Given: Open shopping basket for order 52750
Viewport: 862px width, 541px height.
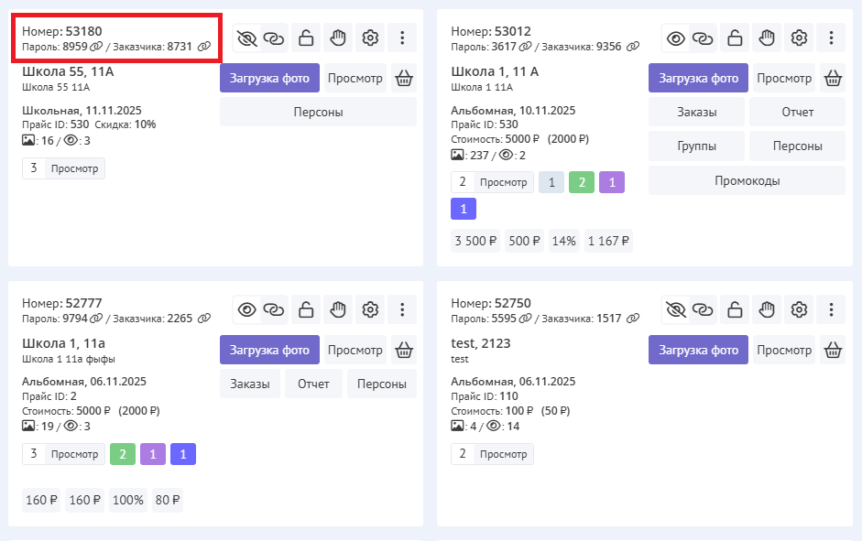Looking at the screenshot, I should (x=833, y=350).
